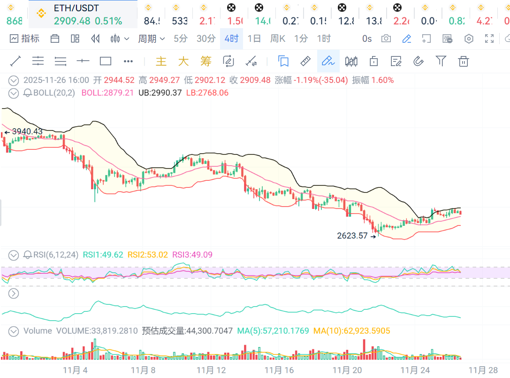Image resolution: width=510 pixels, height=378 pixels.
Task: Switch to the 30分 timeframe tab
Action: [206, 39]
